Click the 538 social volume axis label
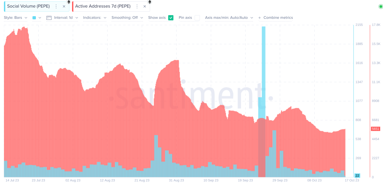Image resolution: width=383 pixels, height=183 pixels. tap(358, 139)
